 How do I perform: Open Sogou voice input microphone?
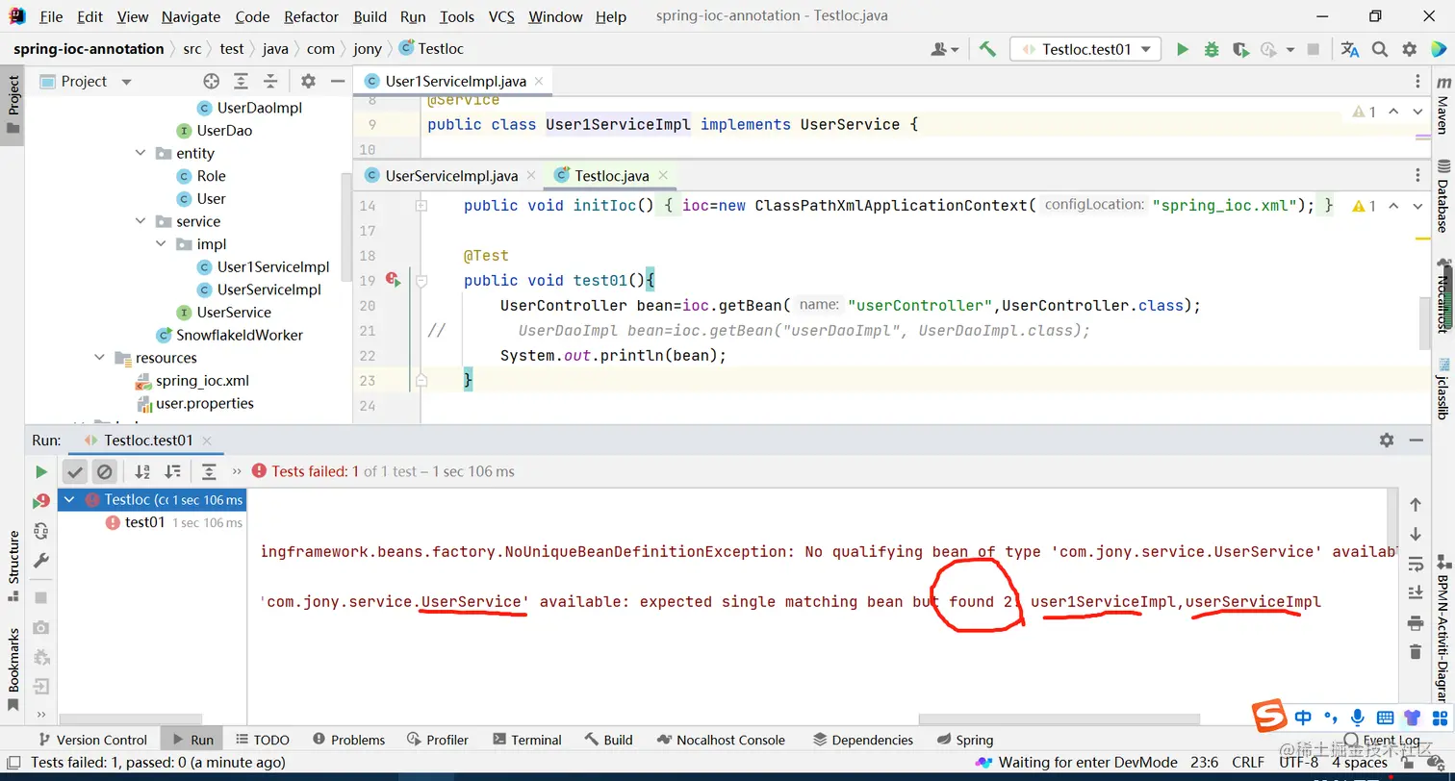coord(1358,718)
